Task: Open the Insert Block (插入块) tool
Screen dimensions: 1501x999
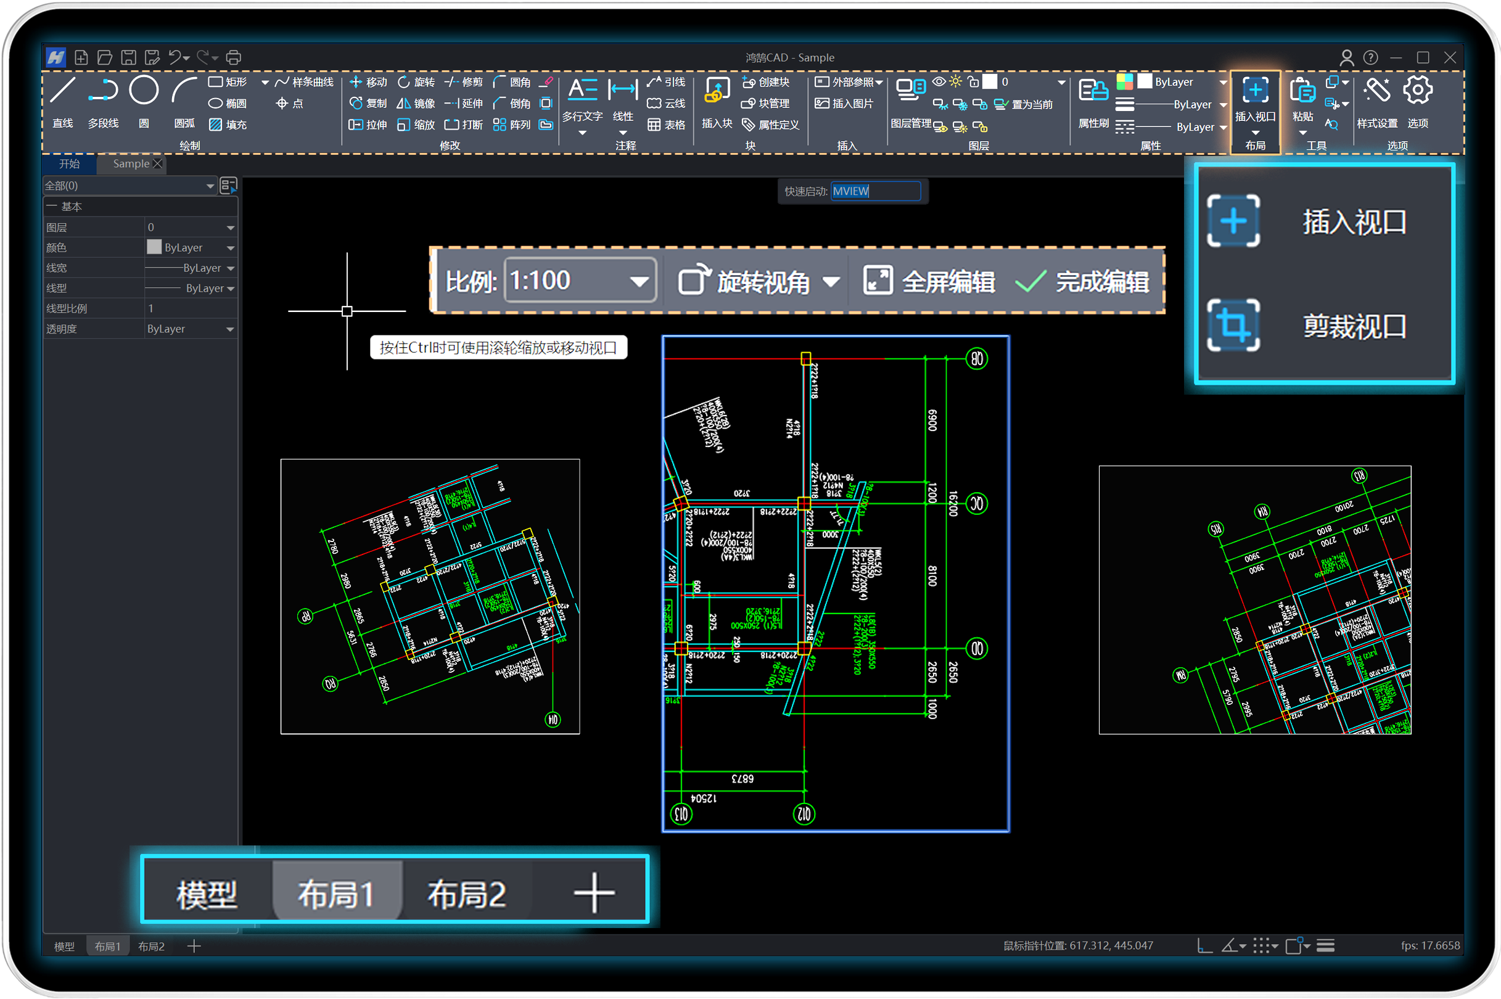Action: coord(717,91)
